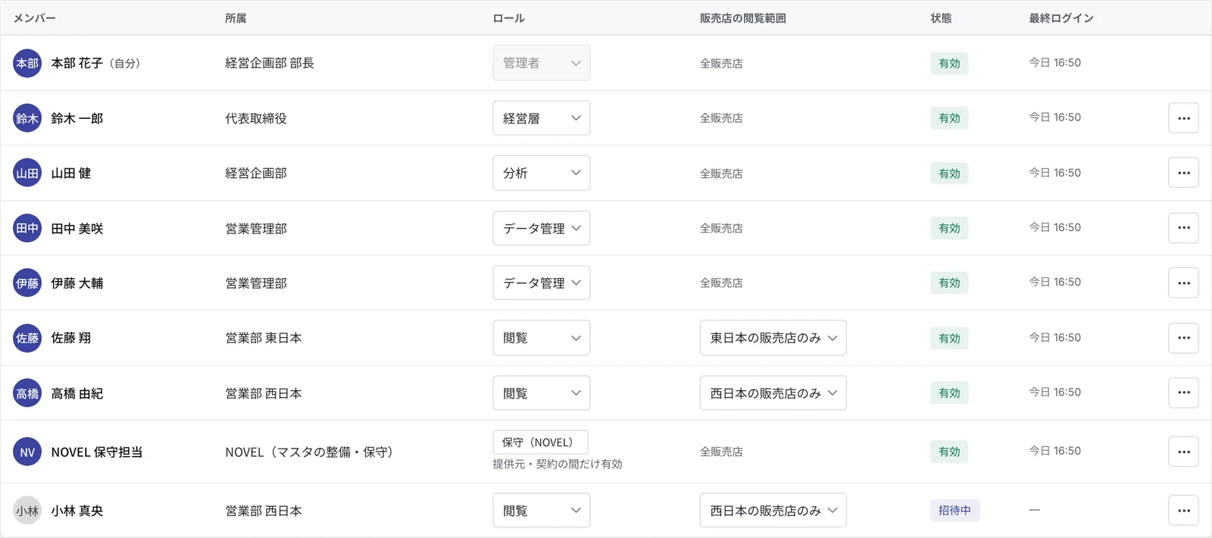Click the 所属 column header

pyautogui.click(x=236, y=18)
